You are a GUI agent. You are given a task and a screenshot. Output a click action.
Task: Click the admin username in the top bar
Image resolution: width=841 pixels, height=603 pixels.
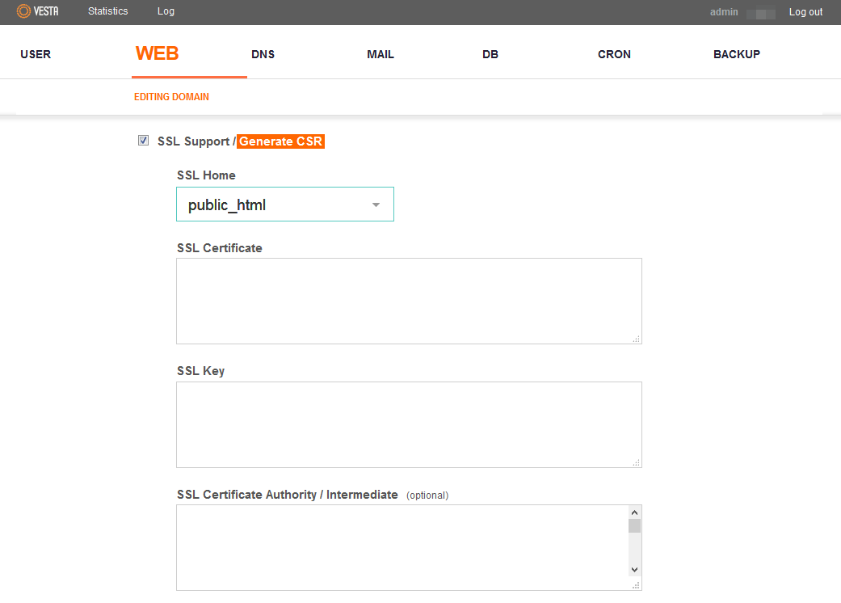(724, 12)
